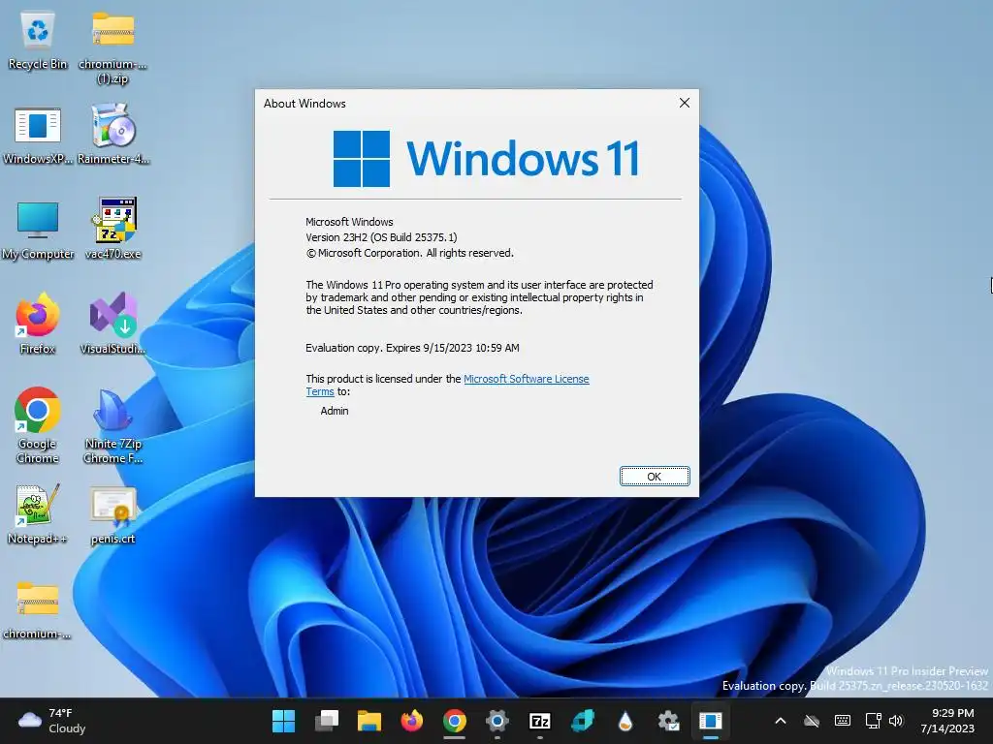This screenshot has width=993, height=744.
Task: Open the volume speaker tray icon
Action: [896, 721]
